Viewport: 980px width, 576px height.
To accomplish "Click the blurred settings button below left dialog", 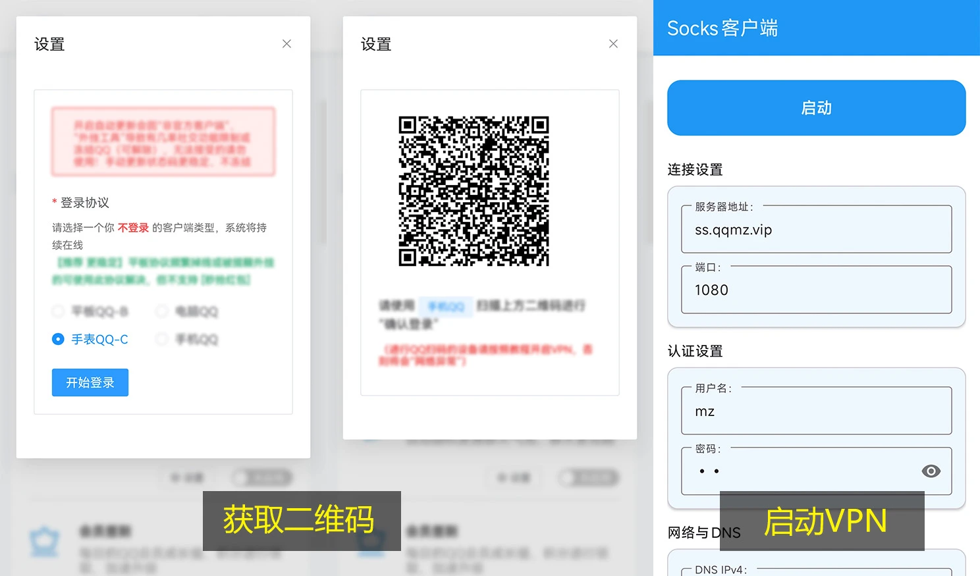I will [x=187, y=477].
